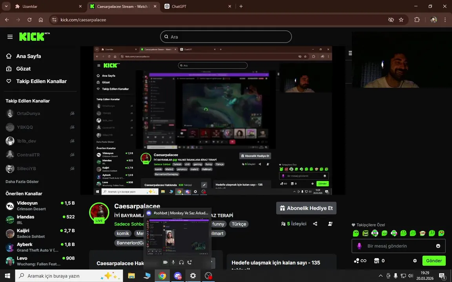Click the Bir mesaj gönderin field
The height and width of the screenshot is (282, 452).
pos(398,246)
